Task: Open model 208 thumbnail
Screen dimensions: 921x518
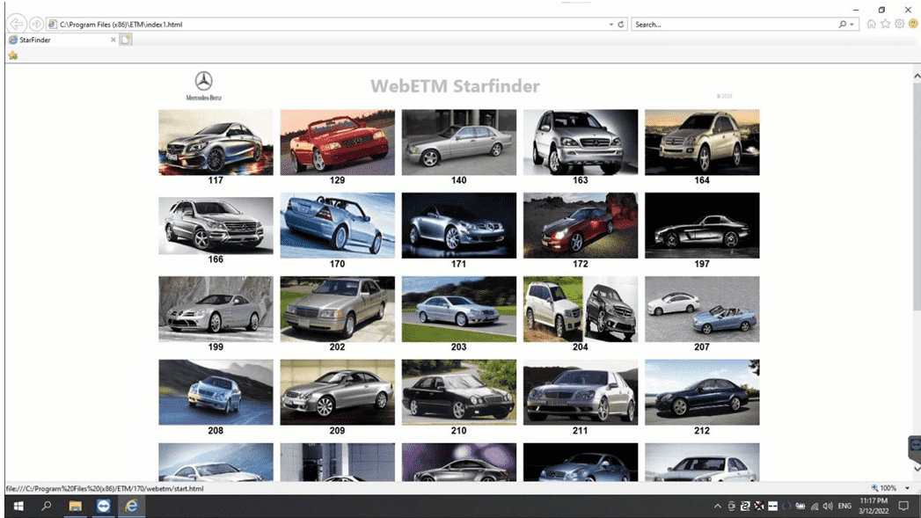Action: point(216,392)
